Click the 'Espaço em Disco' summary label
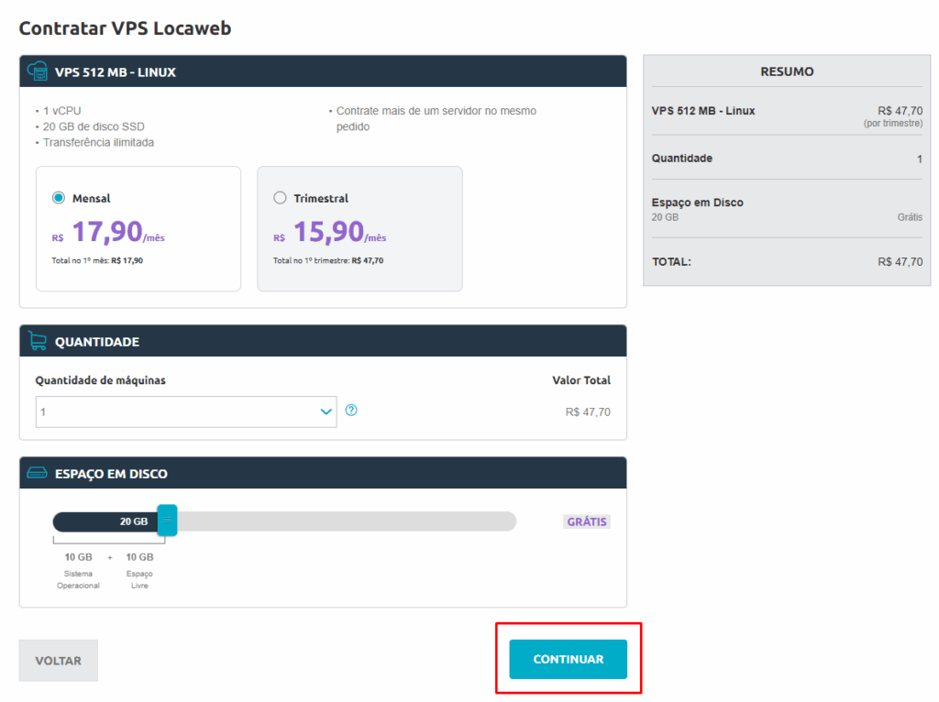939x702 pixels. coord(697,203)
